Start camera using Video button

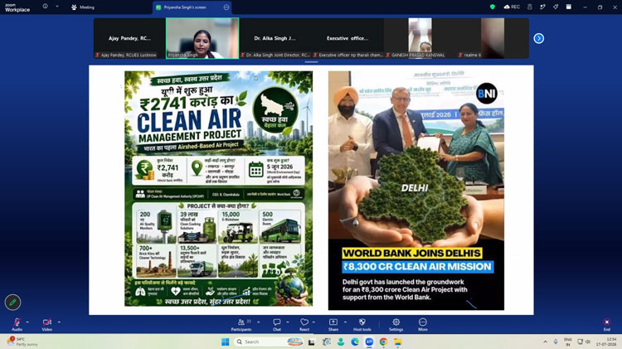46,324
